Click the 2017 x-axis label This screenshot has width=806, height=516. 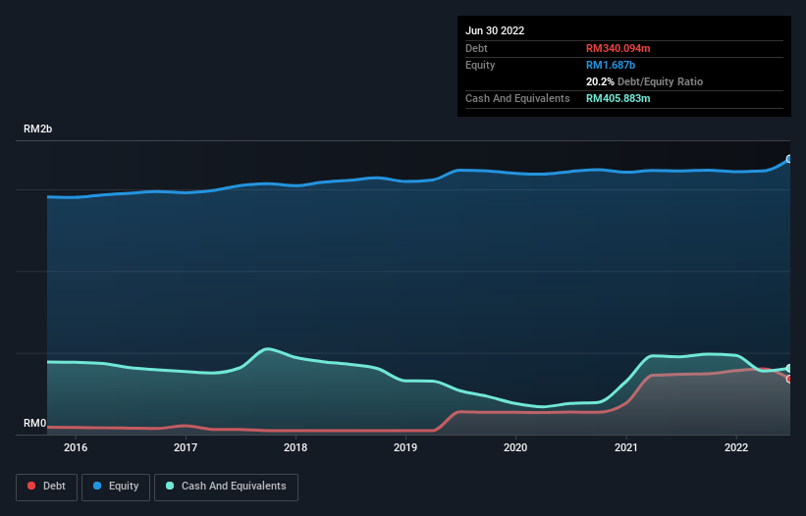(x=186, y=447)
